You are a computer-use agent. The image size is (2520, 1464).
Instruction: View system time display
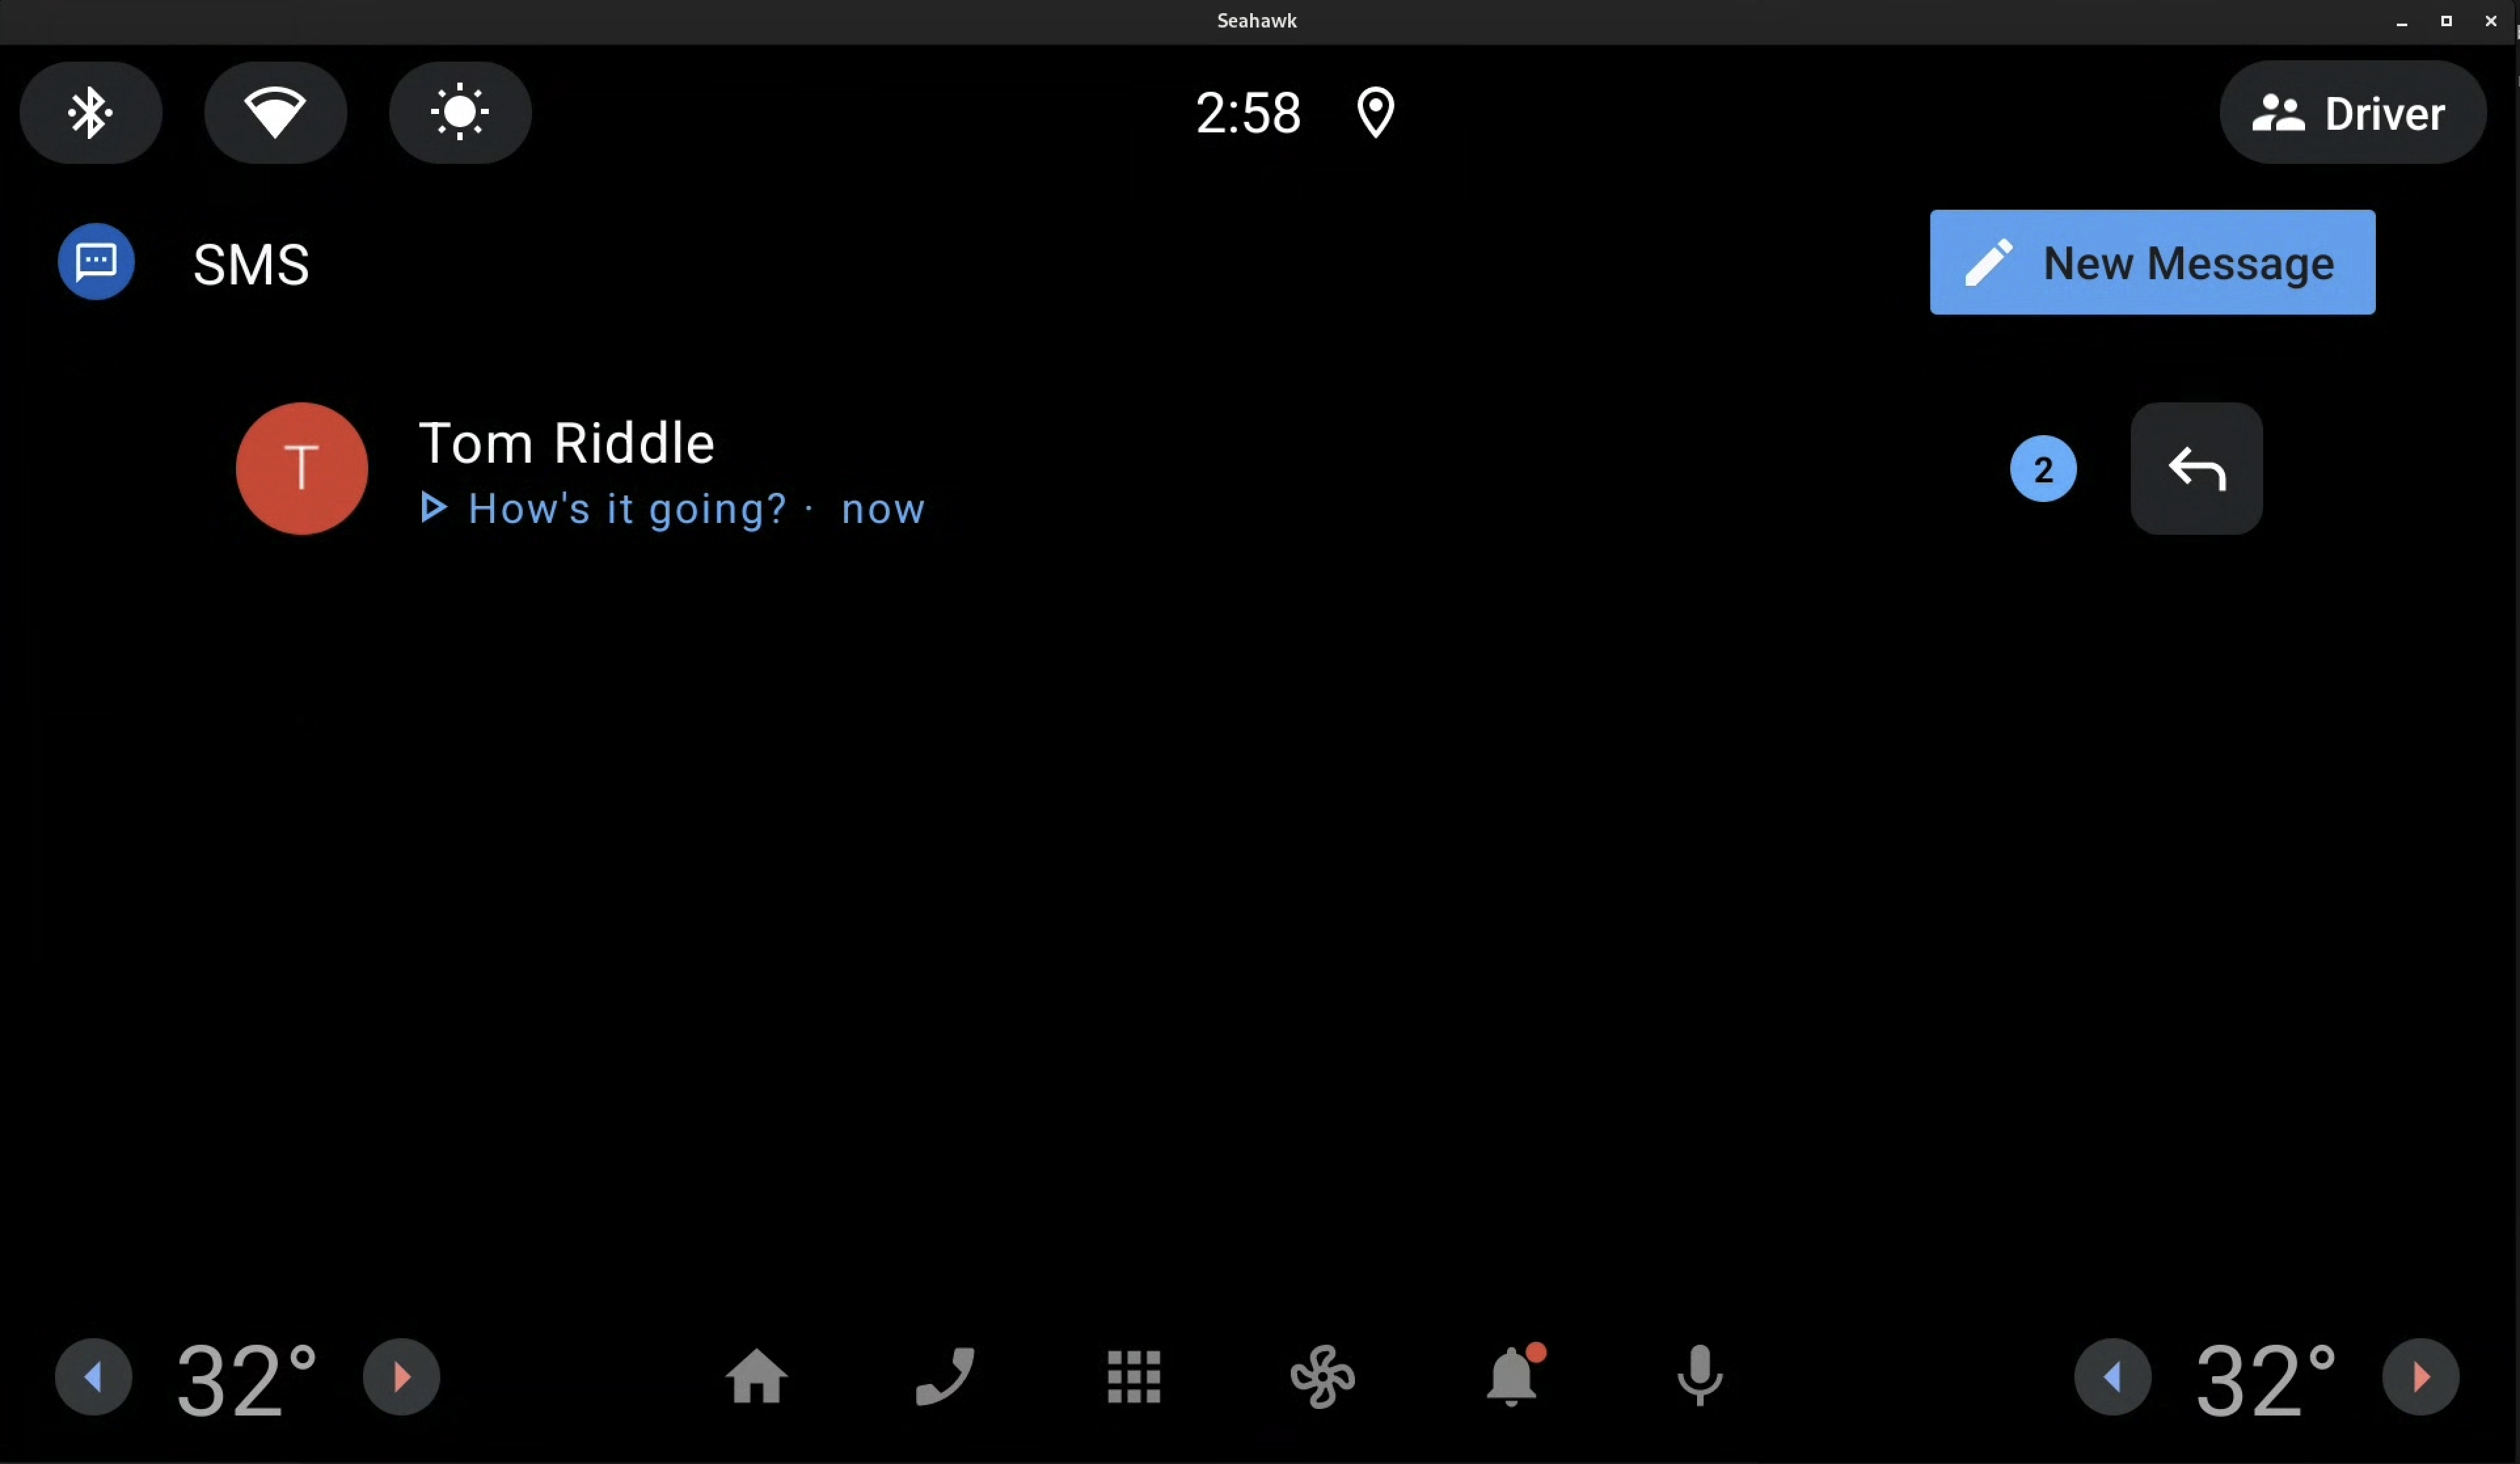[x=1246, y=110]
